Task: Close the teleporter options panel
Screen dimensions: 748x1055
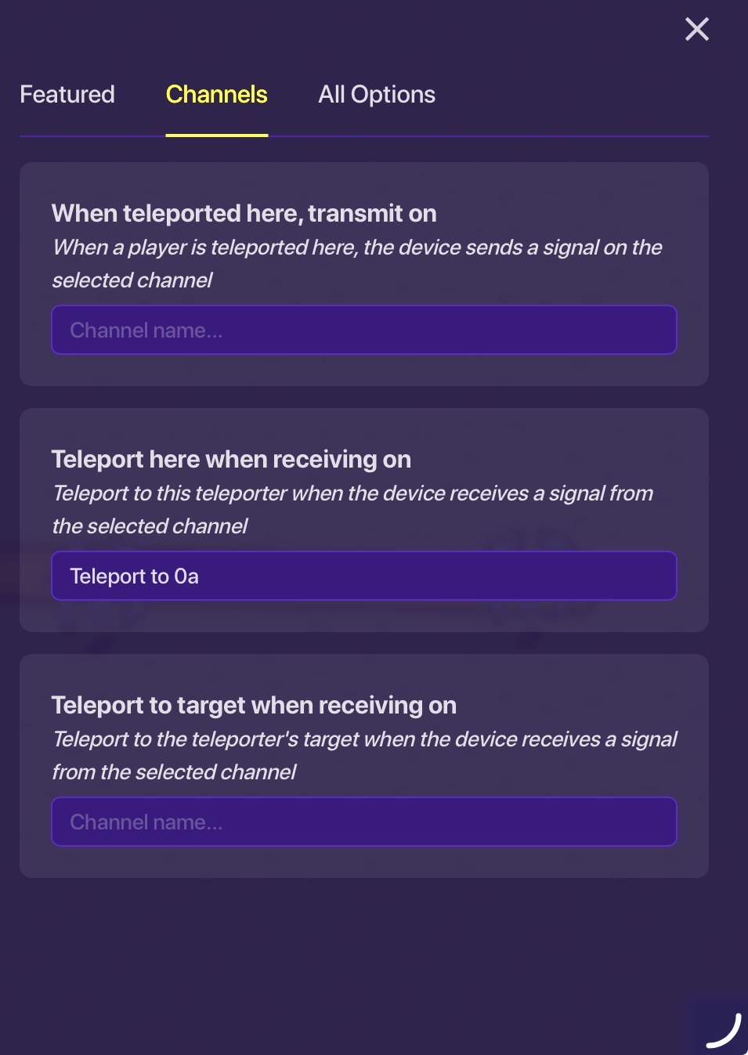Action: [696, 30]
